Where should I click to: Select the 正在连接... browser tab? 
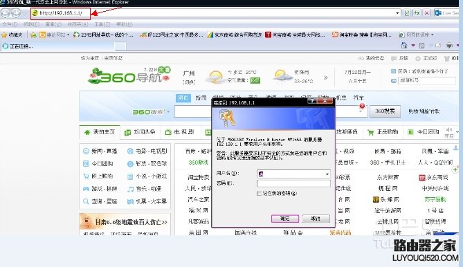(57, 46)
